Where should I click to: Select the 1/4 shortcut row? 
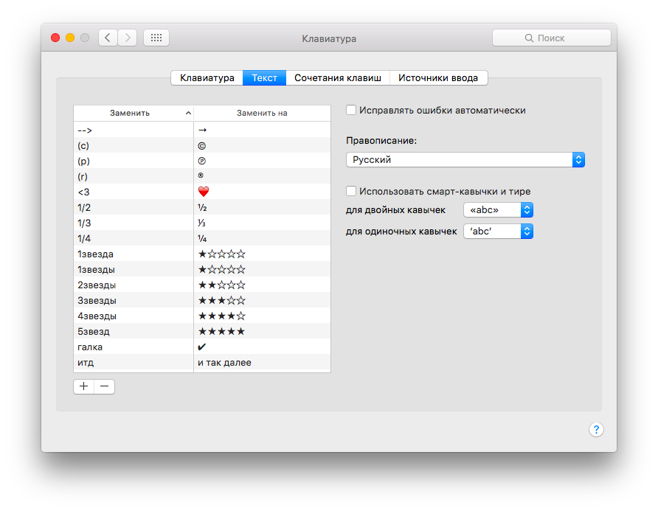pos(202,239)
